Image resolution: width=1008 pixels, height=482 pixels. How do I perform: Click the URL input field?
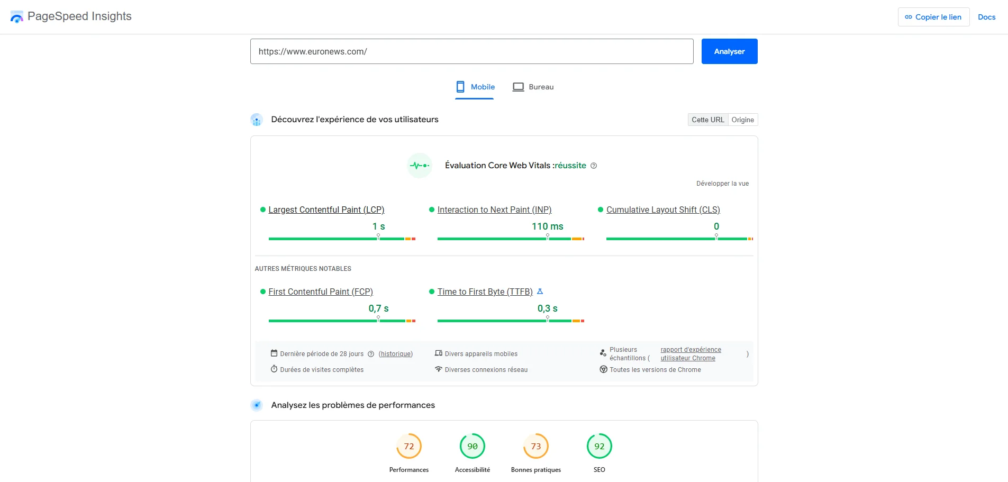click(471, 51)
